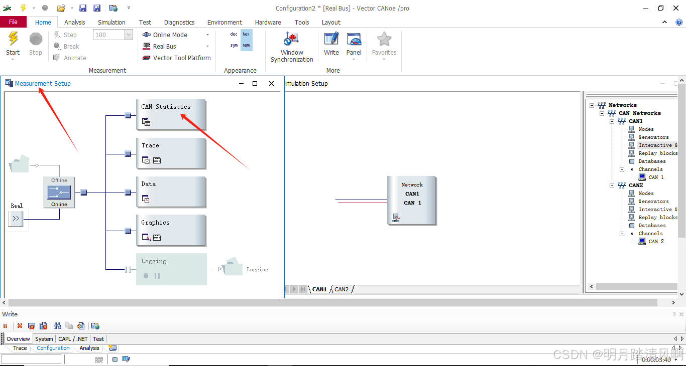Toggle the Data branch connector square

(x=128, y=193)
